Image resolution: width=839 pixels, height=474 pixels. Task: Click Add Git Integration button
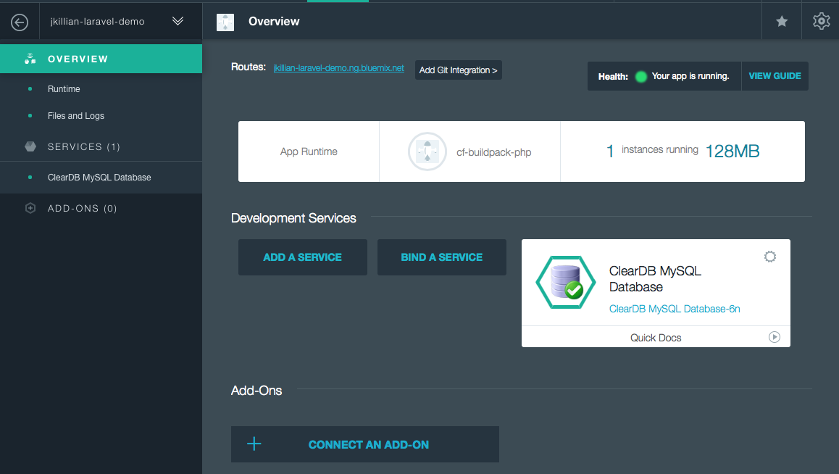458,70
